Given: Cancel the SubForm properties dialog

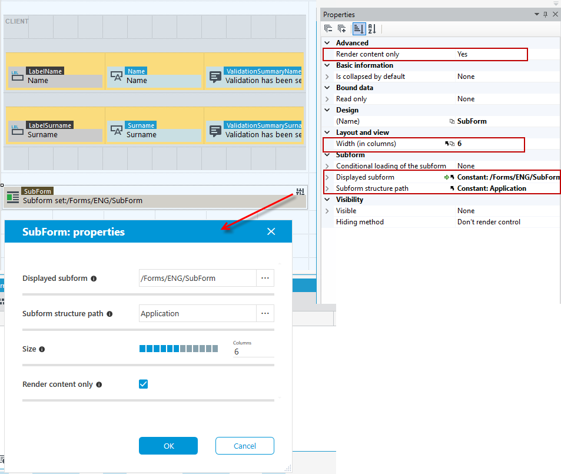Looking at the screenshot, I should 245,446.
